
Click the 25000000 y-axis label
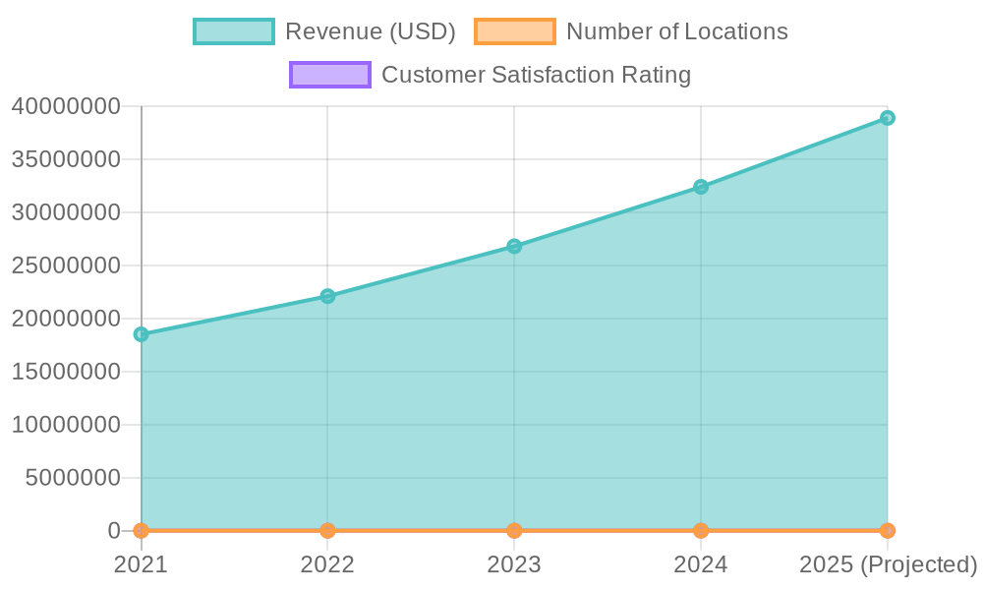(66, 265)
